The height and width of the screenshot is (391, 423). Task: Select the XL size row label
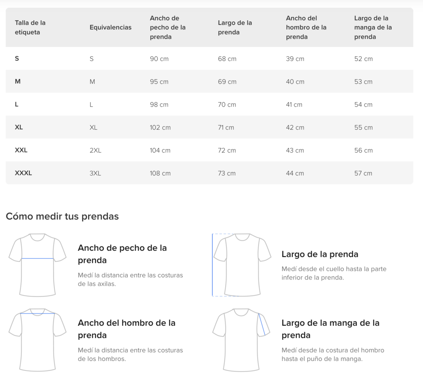tap(19, 127)
